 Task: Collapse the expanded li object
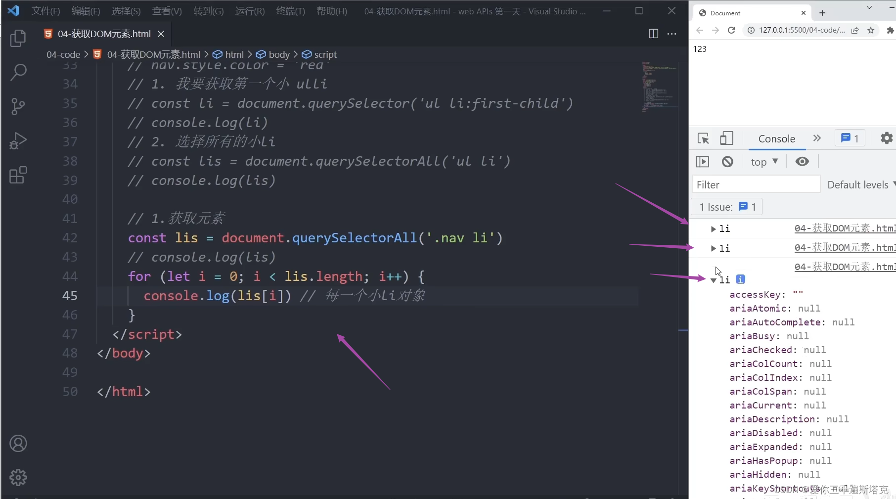[713, 280]
